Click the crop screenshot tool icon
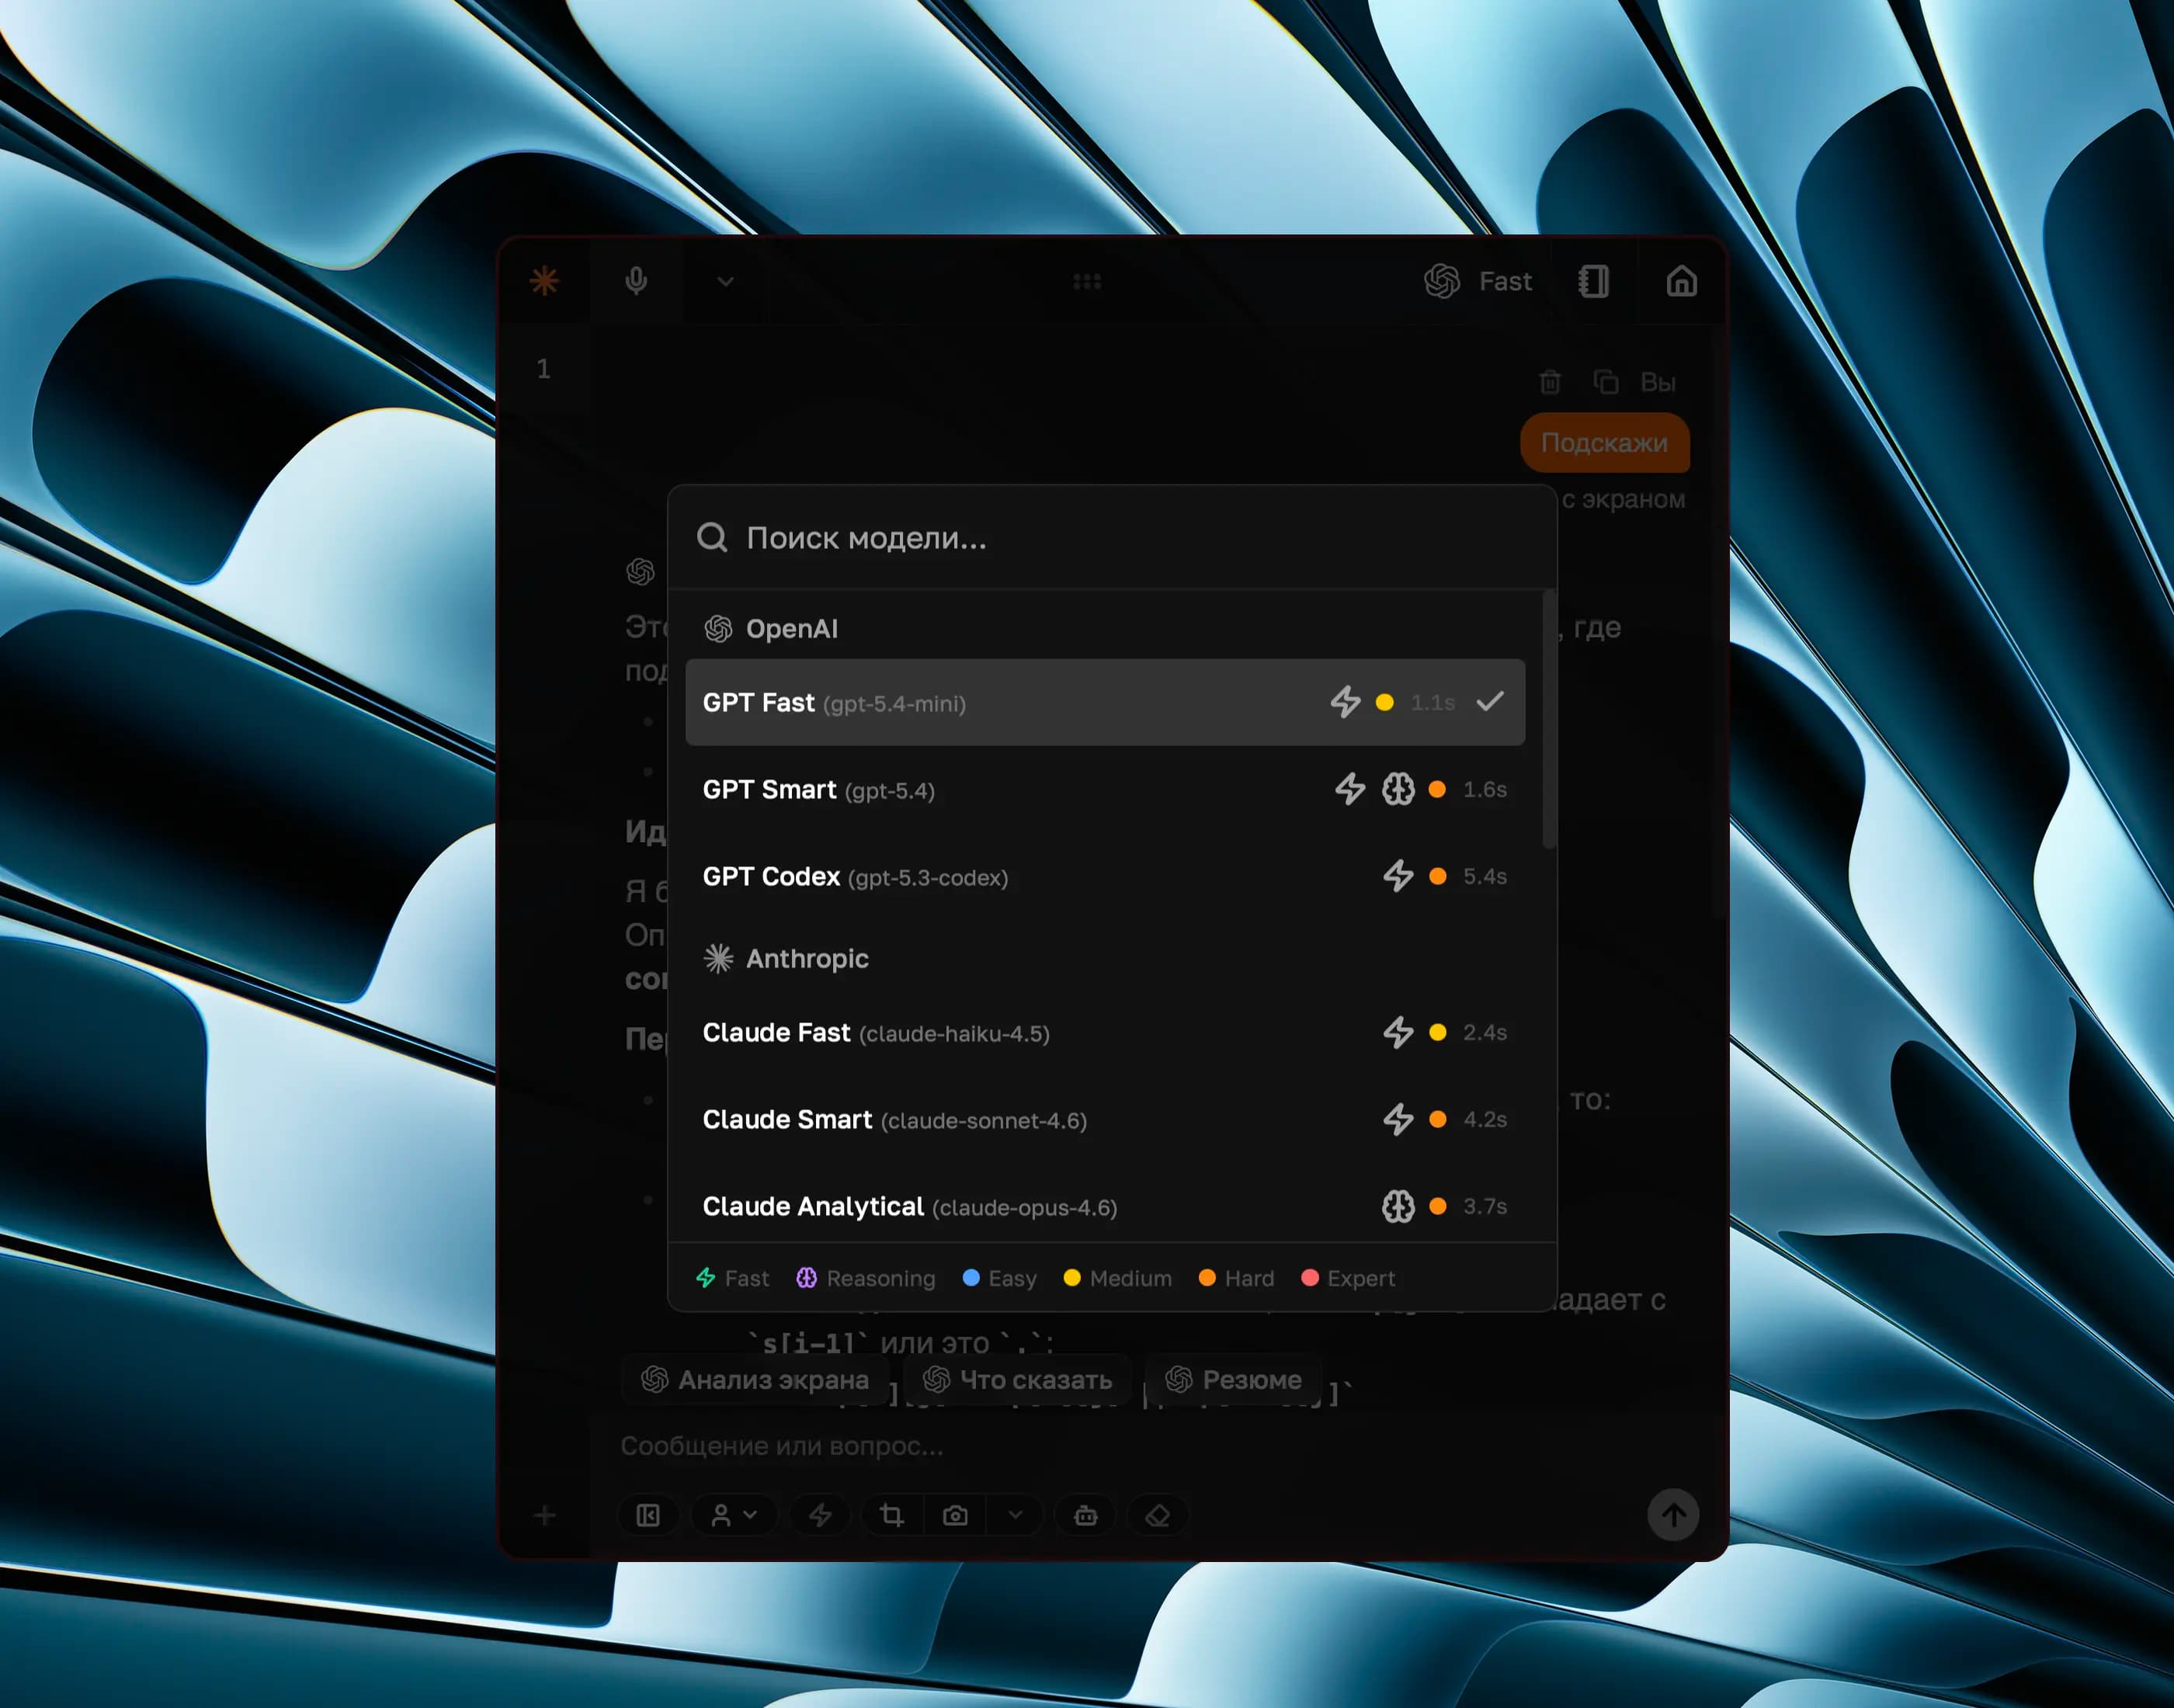This screenshot has width=2174, height=1708. (x=891, y=1515)
